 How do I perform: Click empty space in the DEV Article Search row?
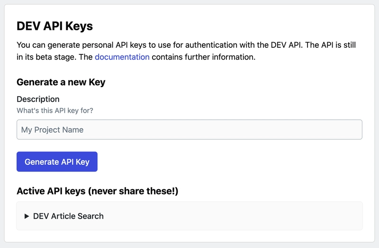click(x=237, y=216)
